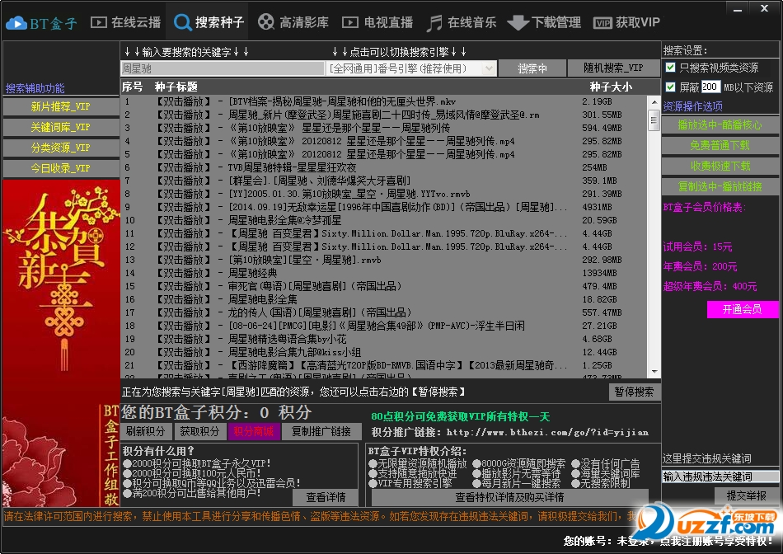Click the 下载管理 download arrow icon
This screenshot has height=554, width=783.
(518, 23)
